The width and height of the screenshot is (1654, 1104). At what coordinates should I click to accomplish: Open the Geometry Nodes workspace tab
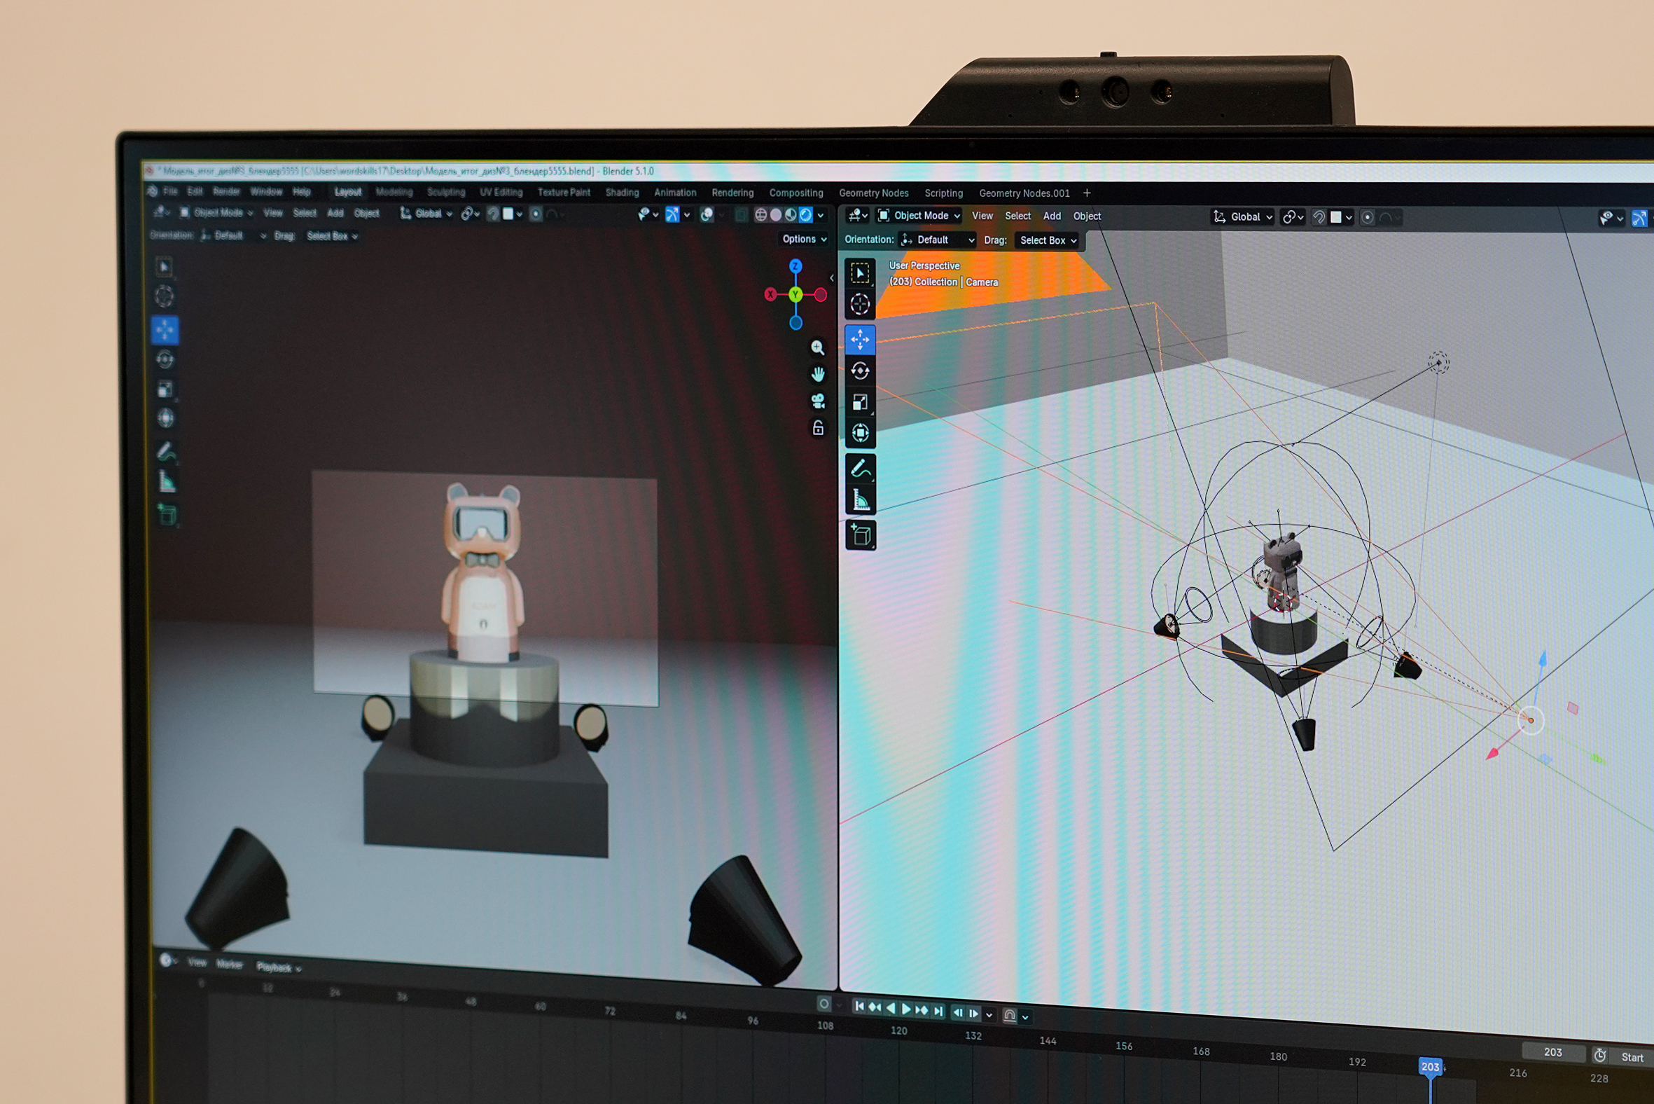[873, 193]
